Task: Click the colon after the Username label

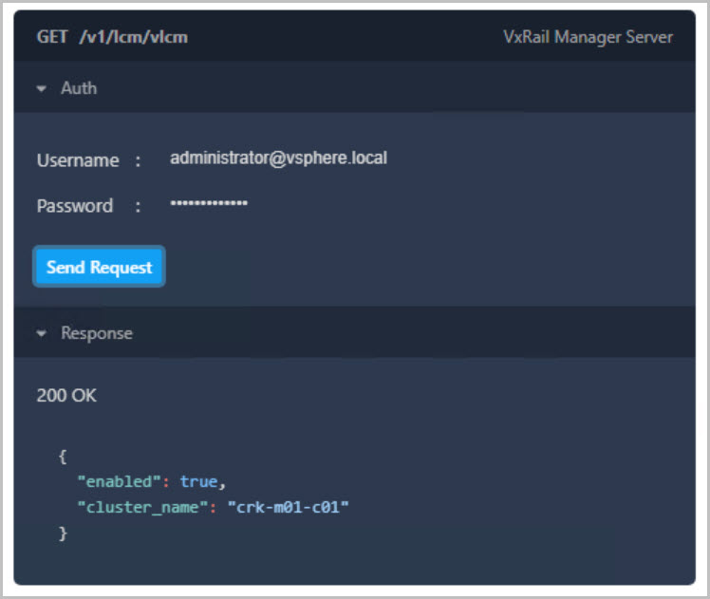Action: pos(138,160)
